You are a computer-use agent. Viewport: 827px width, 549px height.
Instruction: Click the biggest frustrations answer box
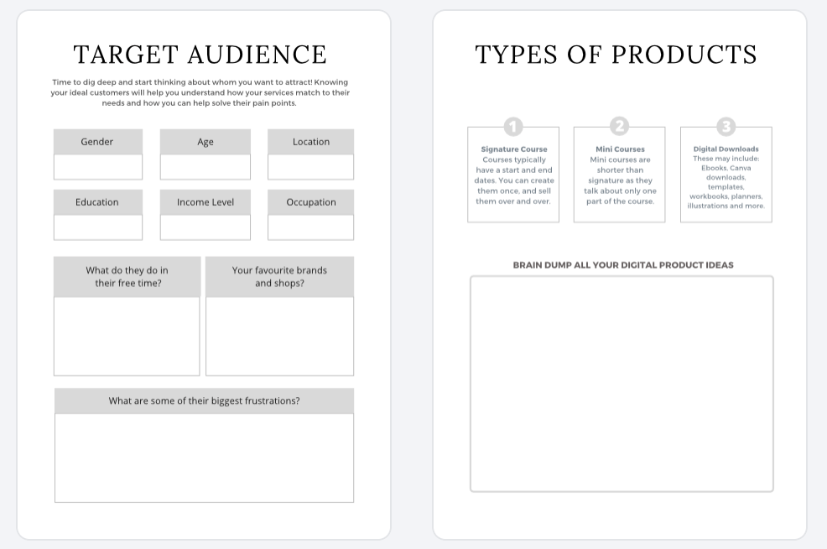pyautogui.click(x=204, y=457)
